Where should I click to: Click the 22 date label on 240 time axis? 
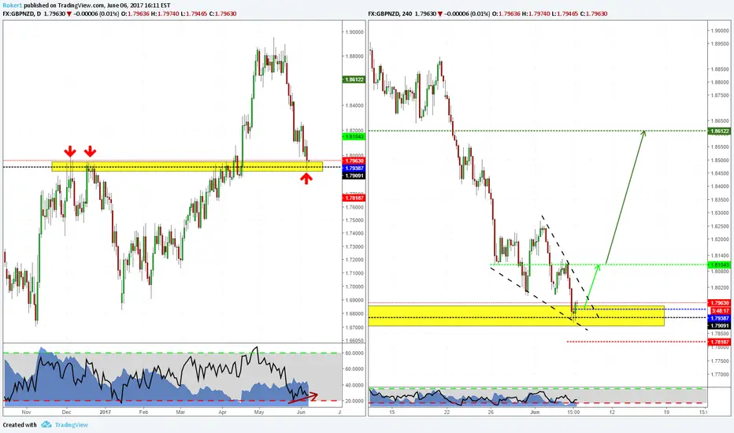pyautogui.click(x=447, y=413)
